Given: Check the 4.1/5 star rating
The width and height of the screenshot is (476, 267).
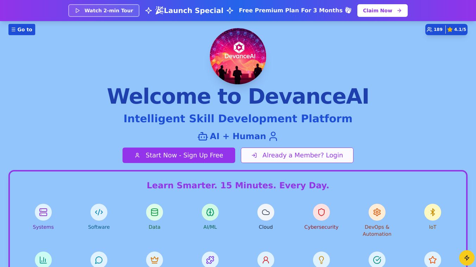Looking at the screenshot, I should [x=457, y=30].
